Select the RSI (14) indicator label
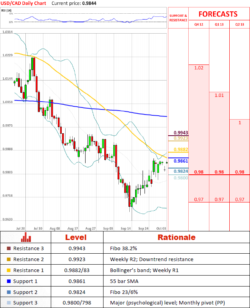Image resolution: width=250 pixels, height=308 pixels. pyautogui.click(x=7, y=10)
